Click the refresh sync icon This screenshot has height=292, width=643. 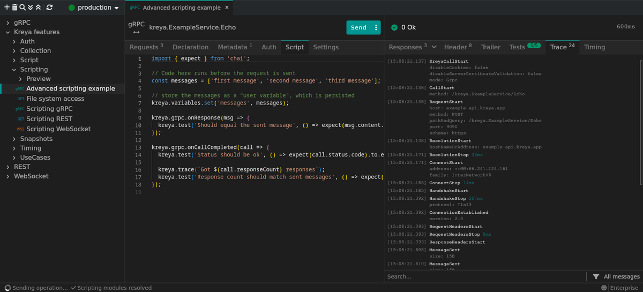pyautogui.click(x=50, y=8)
